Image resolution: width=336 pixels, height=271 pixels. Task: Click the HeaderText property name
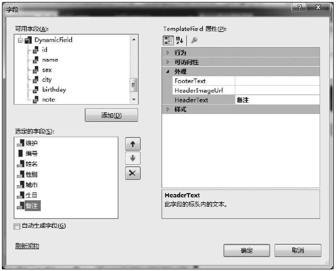click(x=191, y=100)
